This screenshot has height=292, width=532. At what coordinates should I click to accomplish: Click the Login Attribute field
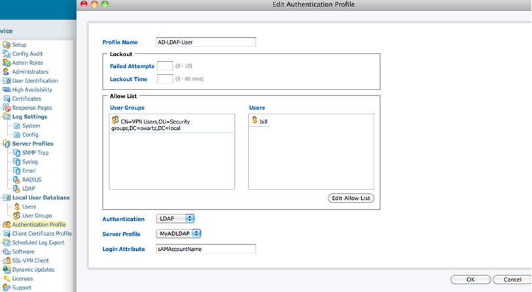tap(206, 249)
